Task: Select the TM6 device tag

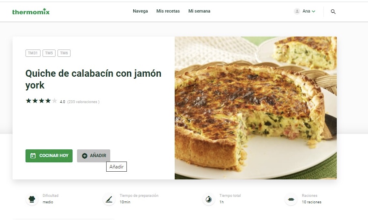Action: (64, 53)
